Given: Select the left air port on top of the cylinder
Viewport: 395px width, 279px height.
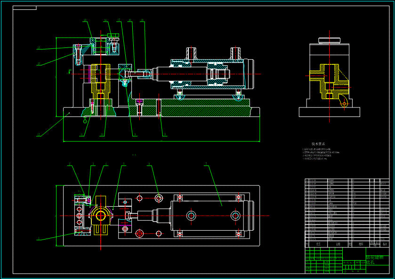Looking at the screenshot, I should [191, 54].
